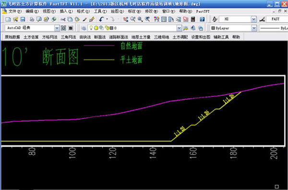Open the 编辑 menu
The height and width of the screenshot is (190, 288).
pyautogui.click(x=32, y=11)
